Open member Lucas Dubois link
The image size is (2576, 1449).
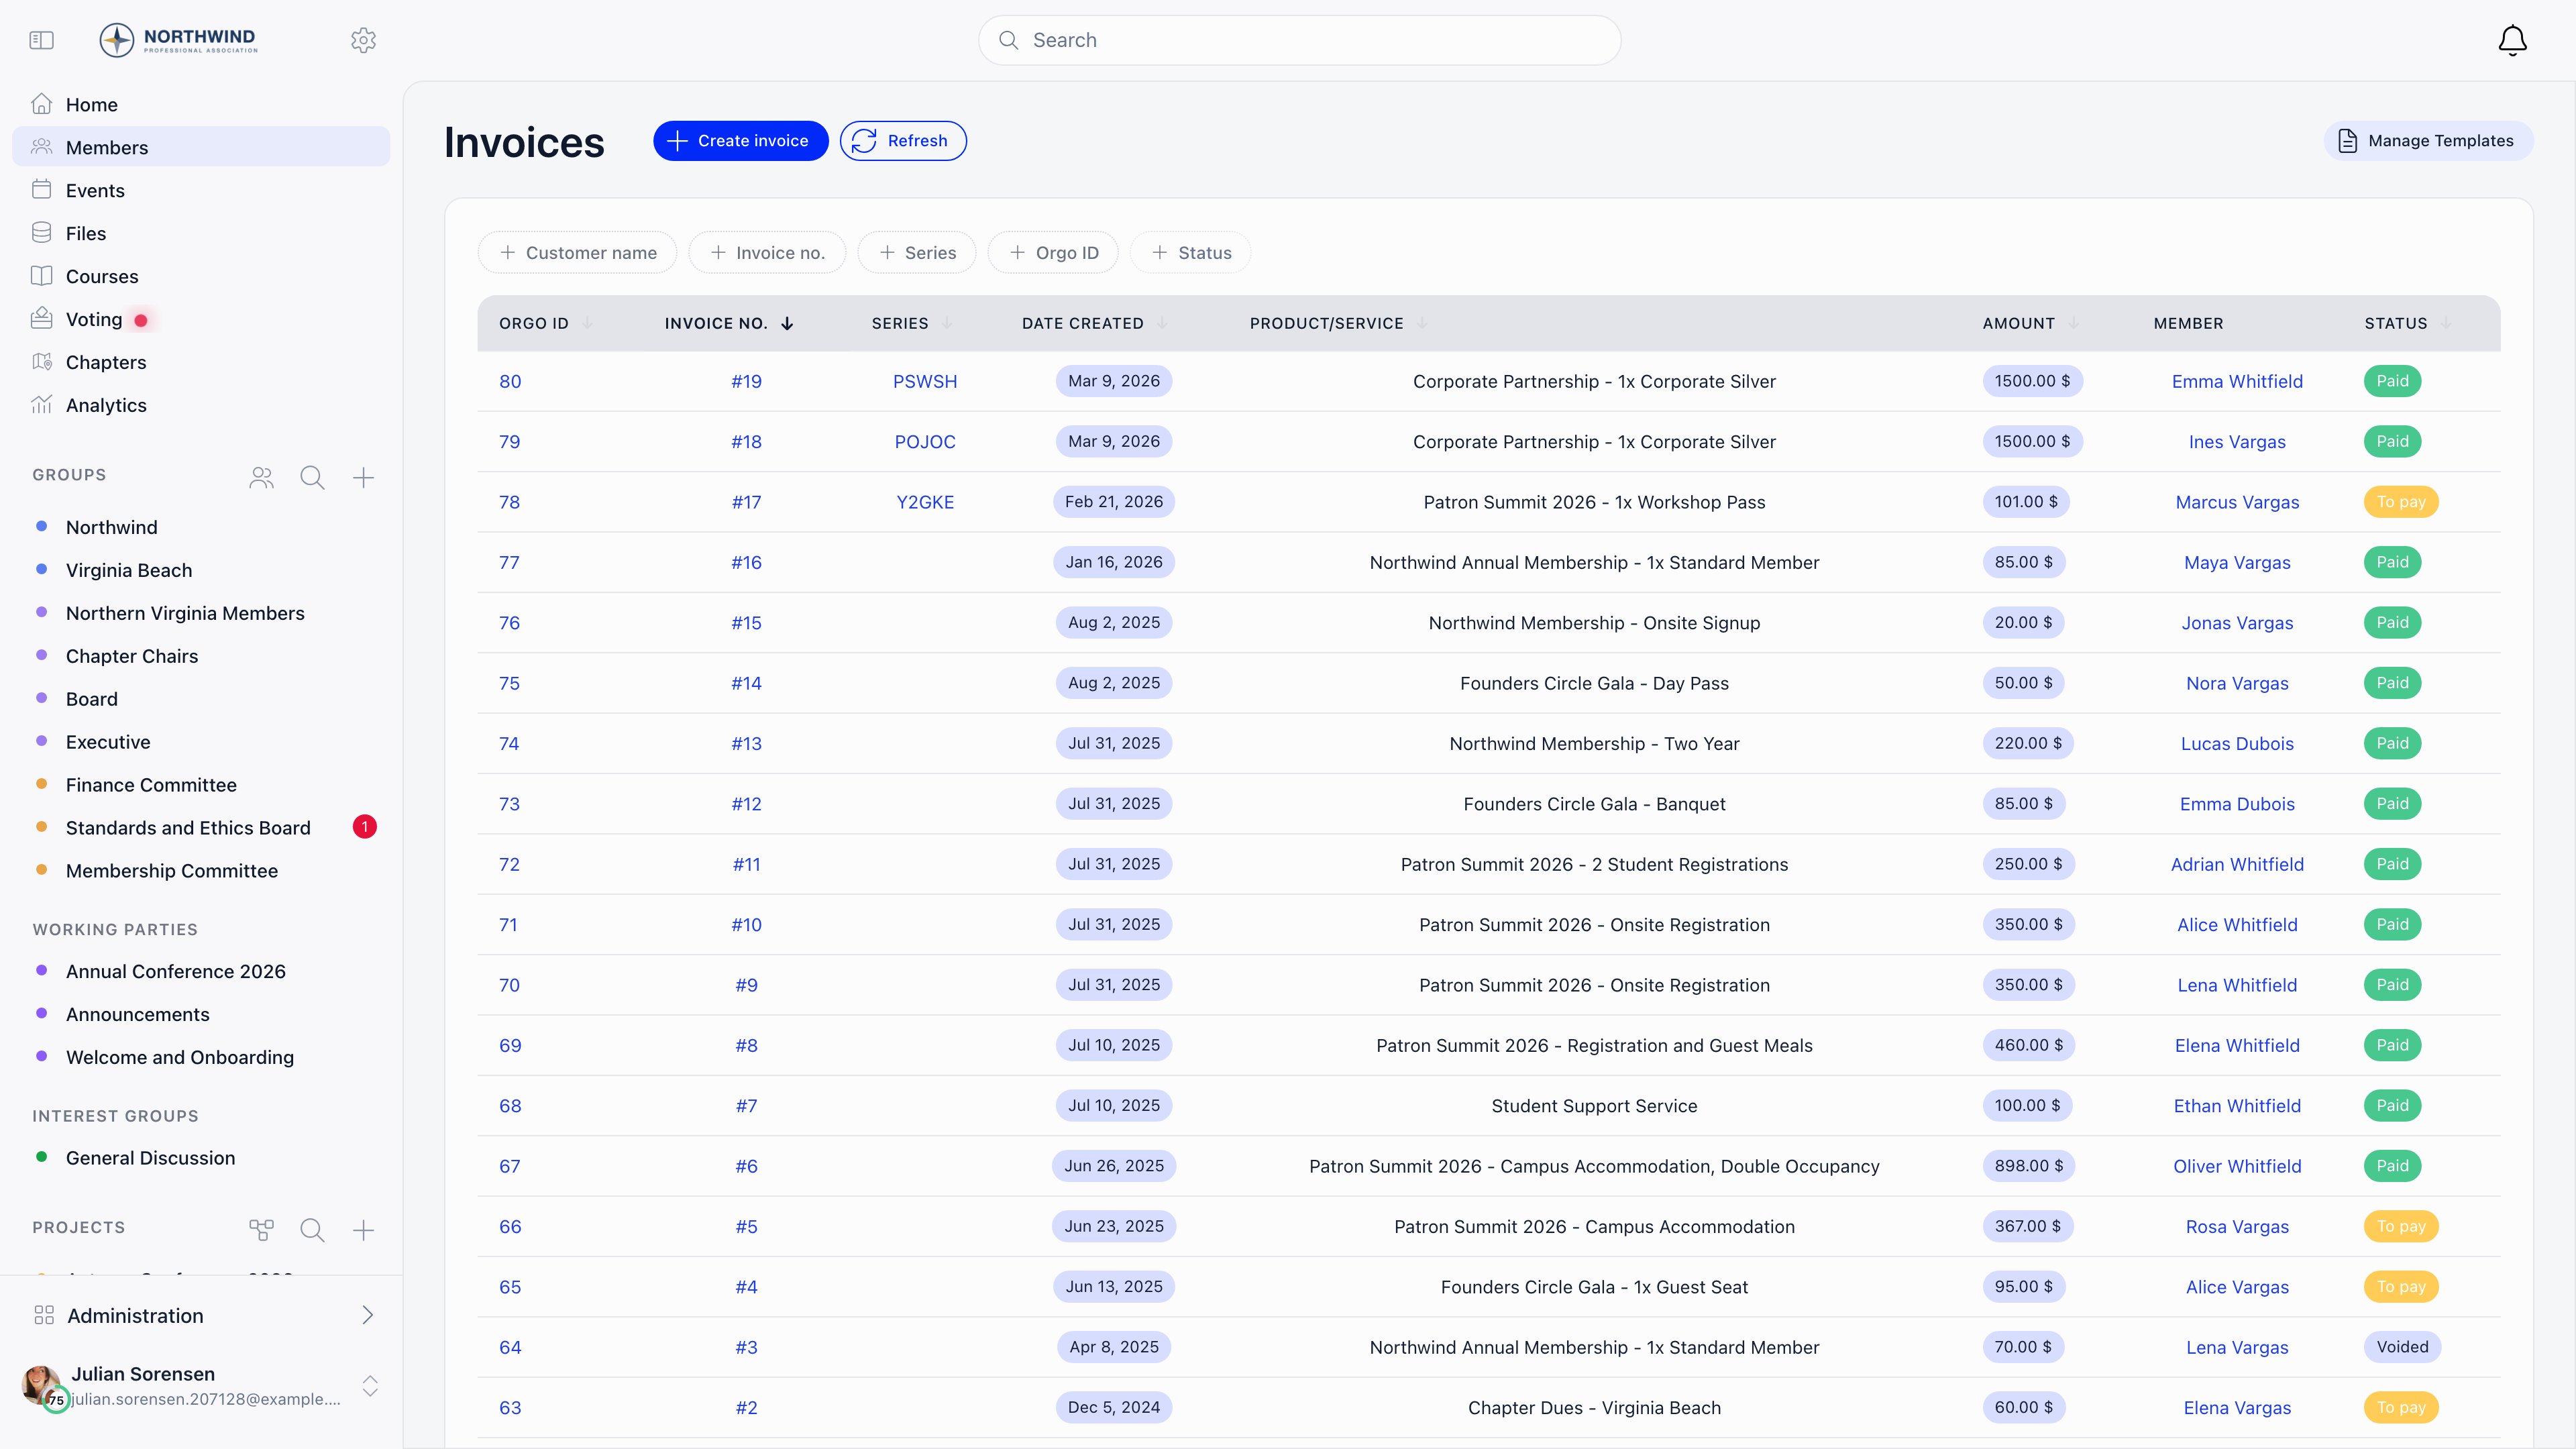2237,743
